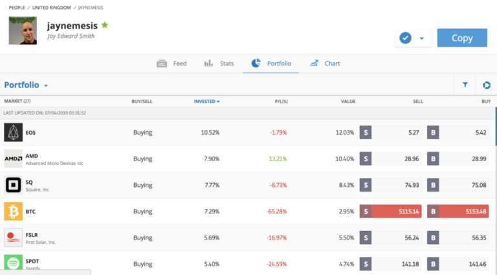
Task: Click the SPOT ticker name
Action: tap(32, 261)
